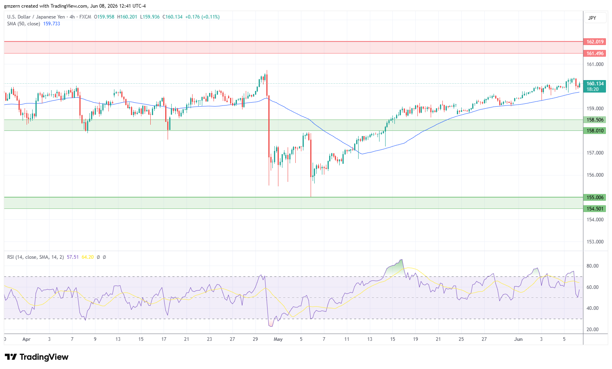Click the 'gmzern created with TradingView.com' header text

point(46,6)
